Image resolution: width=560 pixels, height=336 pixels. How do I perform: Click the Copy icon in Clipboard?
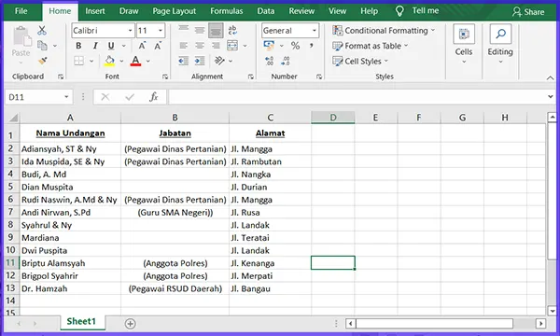(42, 46)
